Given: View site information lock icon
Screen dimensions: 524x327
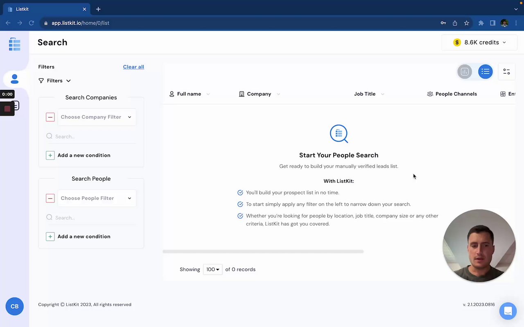Looking at the screenshot, I should 46,23.
